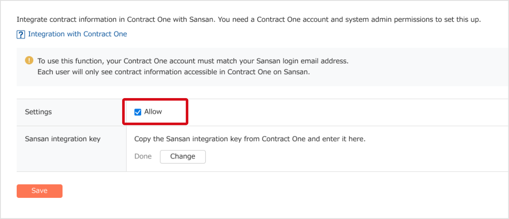Select the Sansan integration key row
This screenshot has width=509, height=219.
point(62,139)
